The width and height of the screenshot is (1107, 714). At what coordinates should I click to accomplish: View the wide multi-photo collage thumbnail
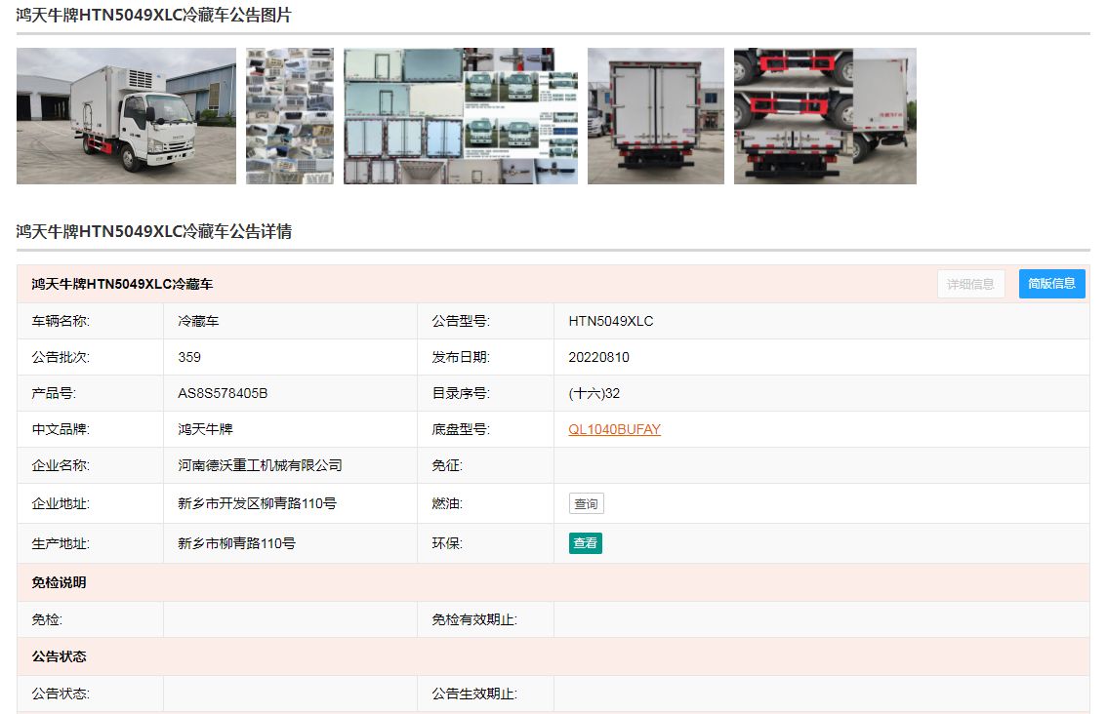[x=460, y=116]
